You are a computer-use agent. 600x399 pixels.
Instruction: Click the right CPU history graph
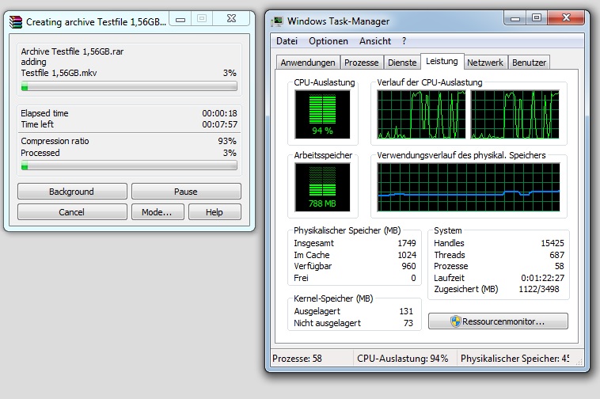515,114
